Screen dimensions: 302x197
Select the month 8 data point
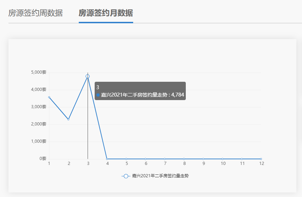(184, 159)
